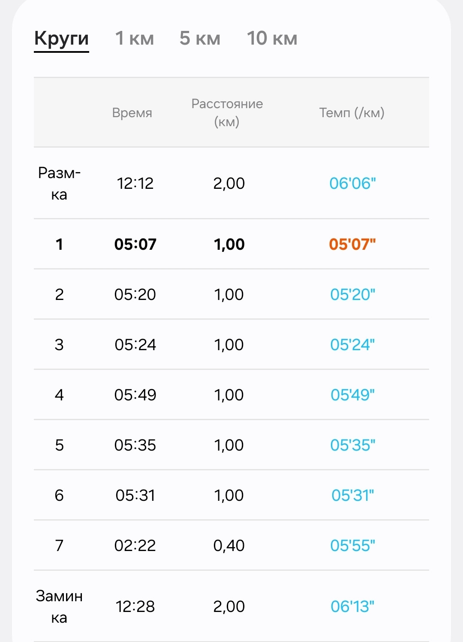This screenshot has height=642, width=463.
Task: Tap the Расстояние (км) column header
Action: point(227,113)
